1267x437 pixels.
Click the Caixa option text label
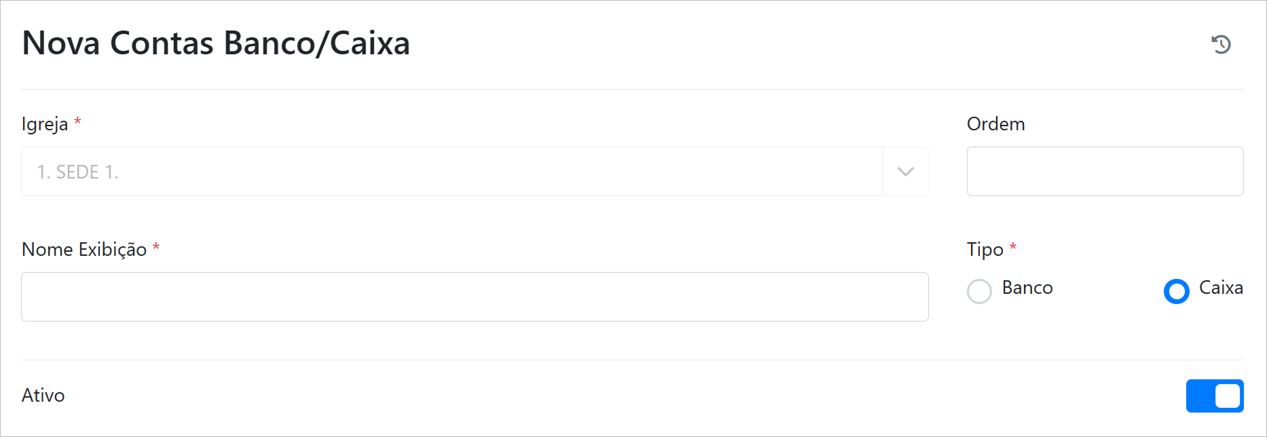click(1221, 288)
